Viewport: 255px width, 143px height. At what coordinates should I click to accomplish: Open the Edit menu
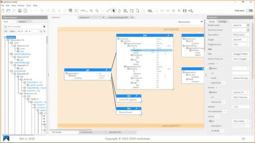tap(8, 6)
